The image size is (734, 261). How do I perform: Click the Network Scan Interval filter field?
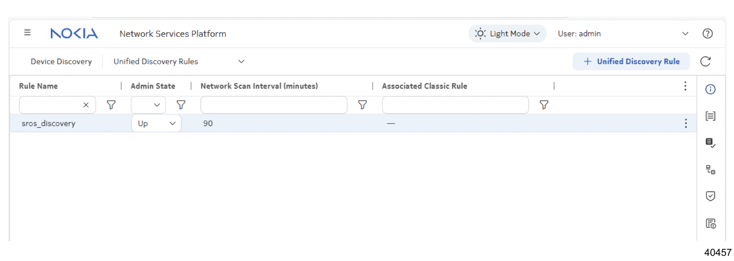tap(274, 105)
